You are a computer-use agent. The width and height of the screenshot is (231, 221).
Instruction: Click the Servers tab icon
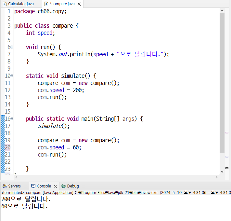(x=5, y=186)
